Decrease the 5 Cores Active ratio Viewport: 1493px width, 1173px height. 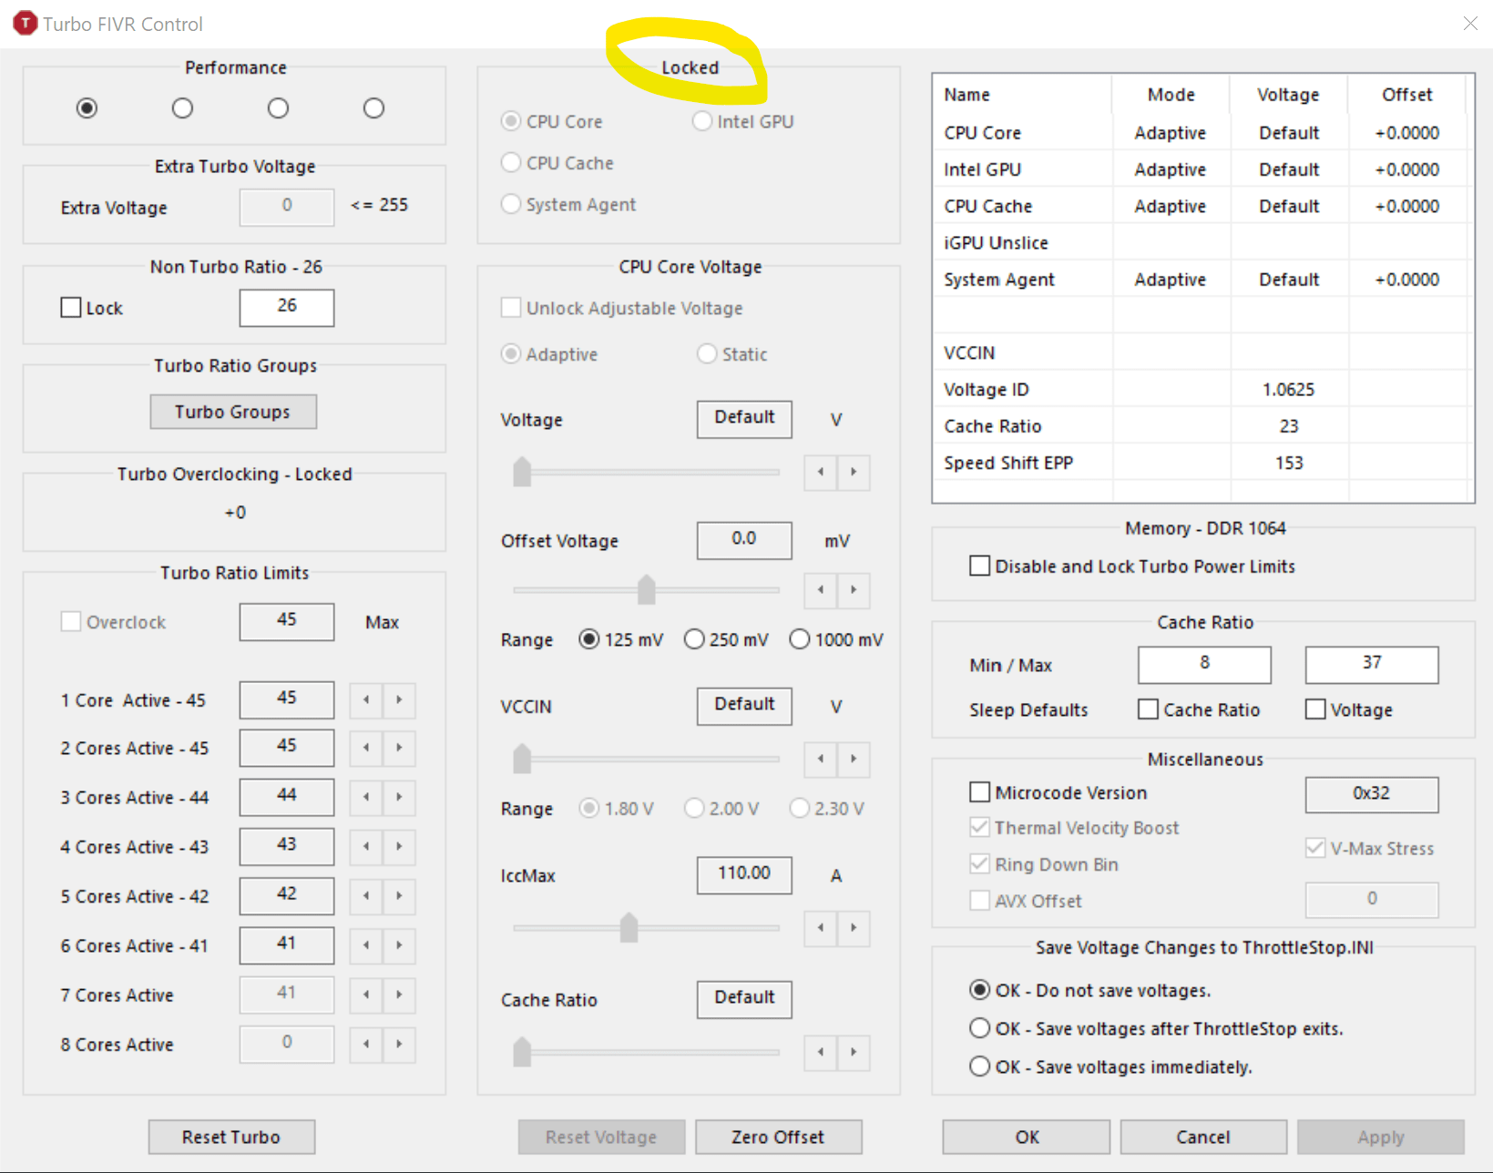(x=366, y=895)
